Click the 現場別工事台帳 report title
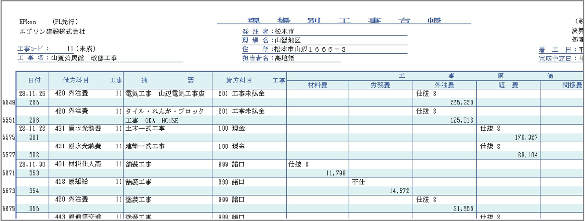Viewport: 585px width, 221px height. [x=344, y=20]
